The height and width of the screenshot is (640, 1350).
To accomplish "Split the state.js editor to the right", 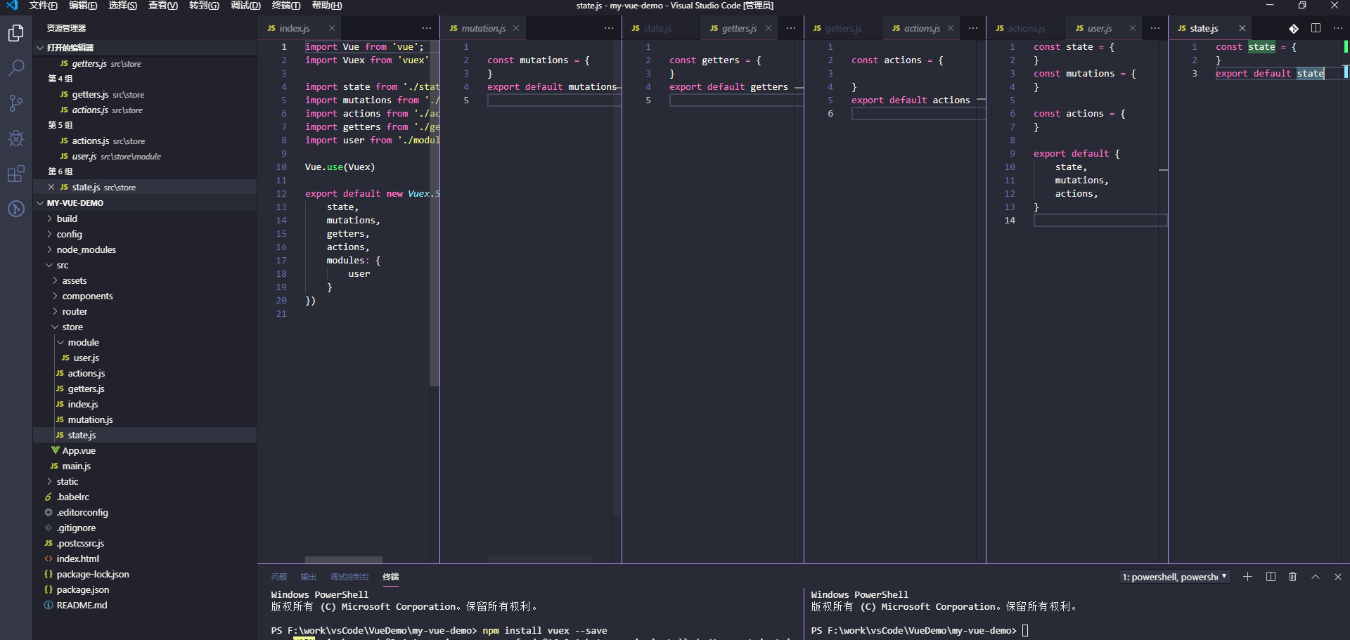I will pyautogui.click(x=1316, y=28).
